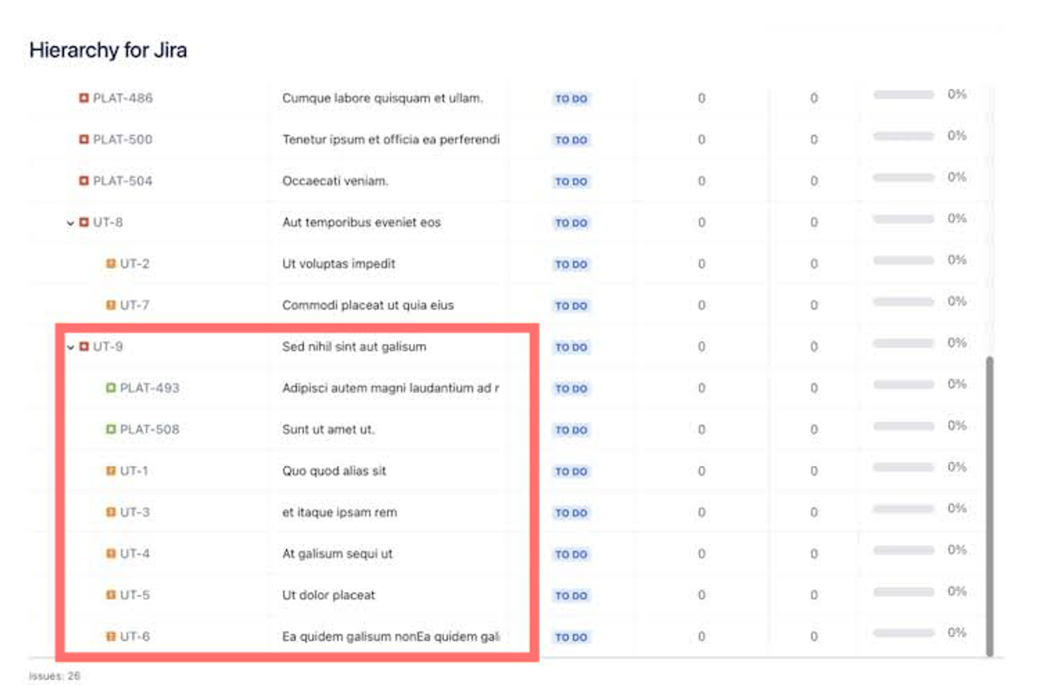Click summary 'Tenetur ipsum et officia ea perferendi'
Screen dimensions: 1042x685
click(x=391, y=139)
